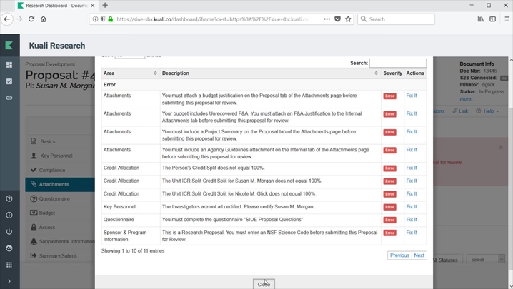Go to Previous page of entries
This screenshot has height=289, width=513.
coord(399,255)
